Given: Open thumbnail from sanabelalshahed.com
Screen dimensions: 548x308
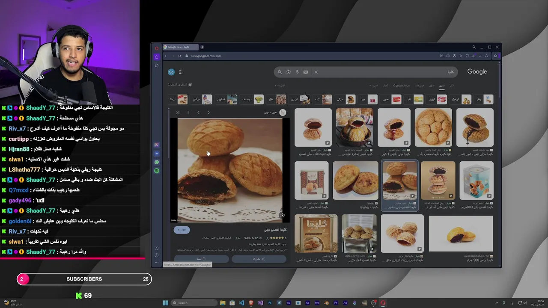Looking at the screenshot, I should coord(461,234).
